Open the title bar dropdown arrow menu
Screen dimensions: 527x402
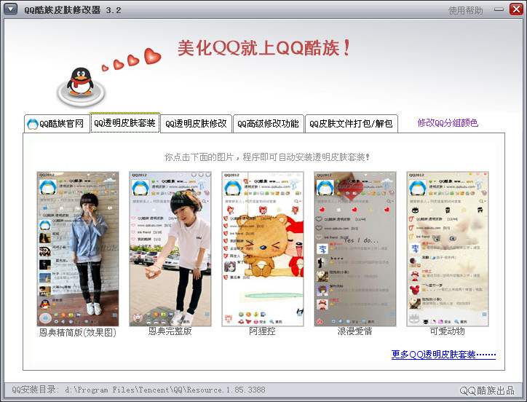[10, 9]
